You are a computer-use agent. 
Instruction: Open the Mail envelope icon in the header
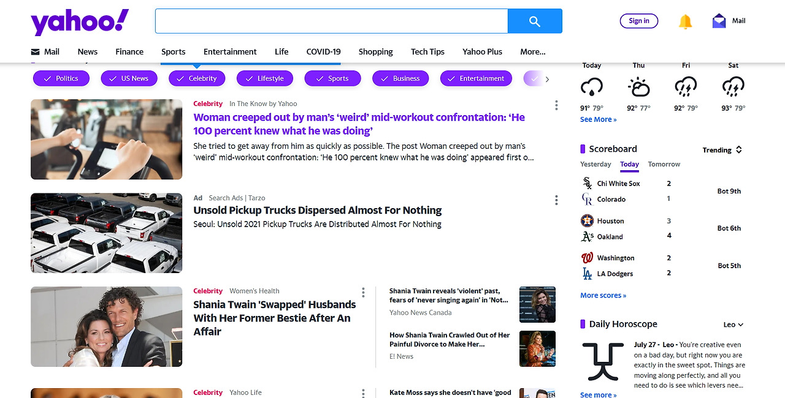tap(719, 21)
